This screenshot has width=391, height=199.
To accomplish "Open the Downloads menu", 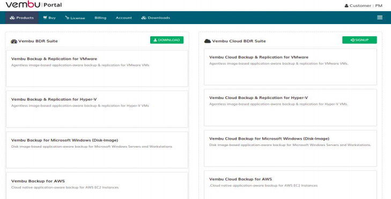I will pos(156,18).
